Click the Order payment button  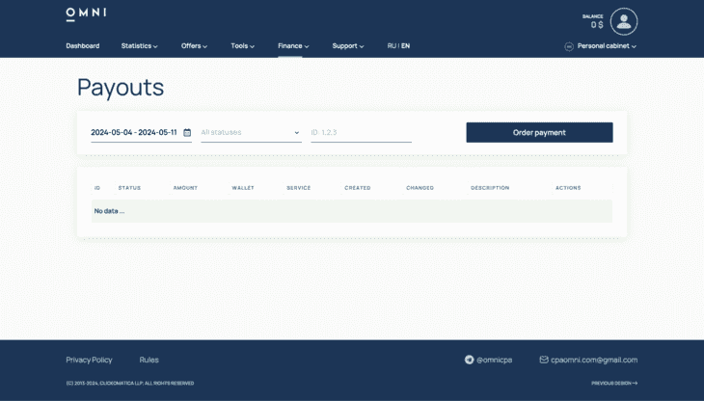point(539,132)
